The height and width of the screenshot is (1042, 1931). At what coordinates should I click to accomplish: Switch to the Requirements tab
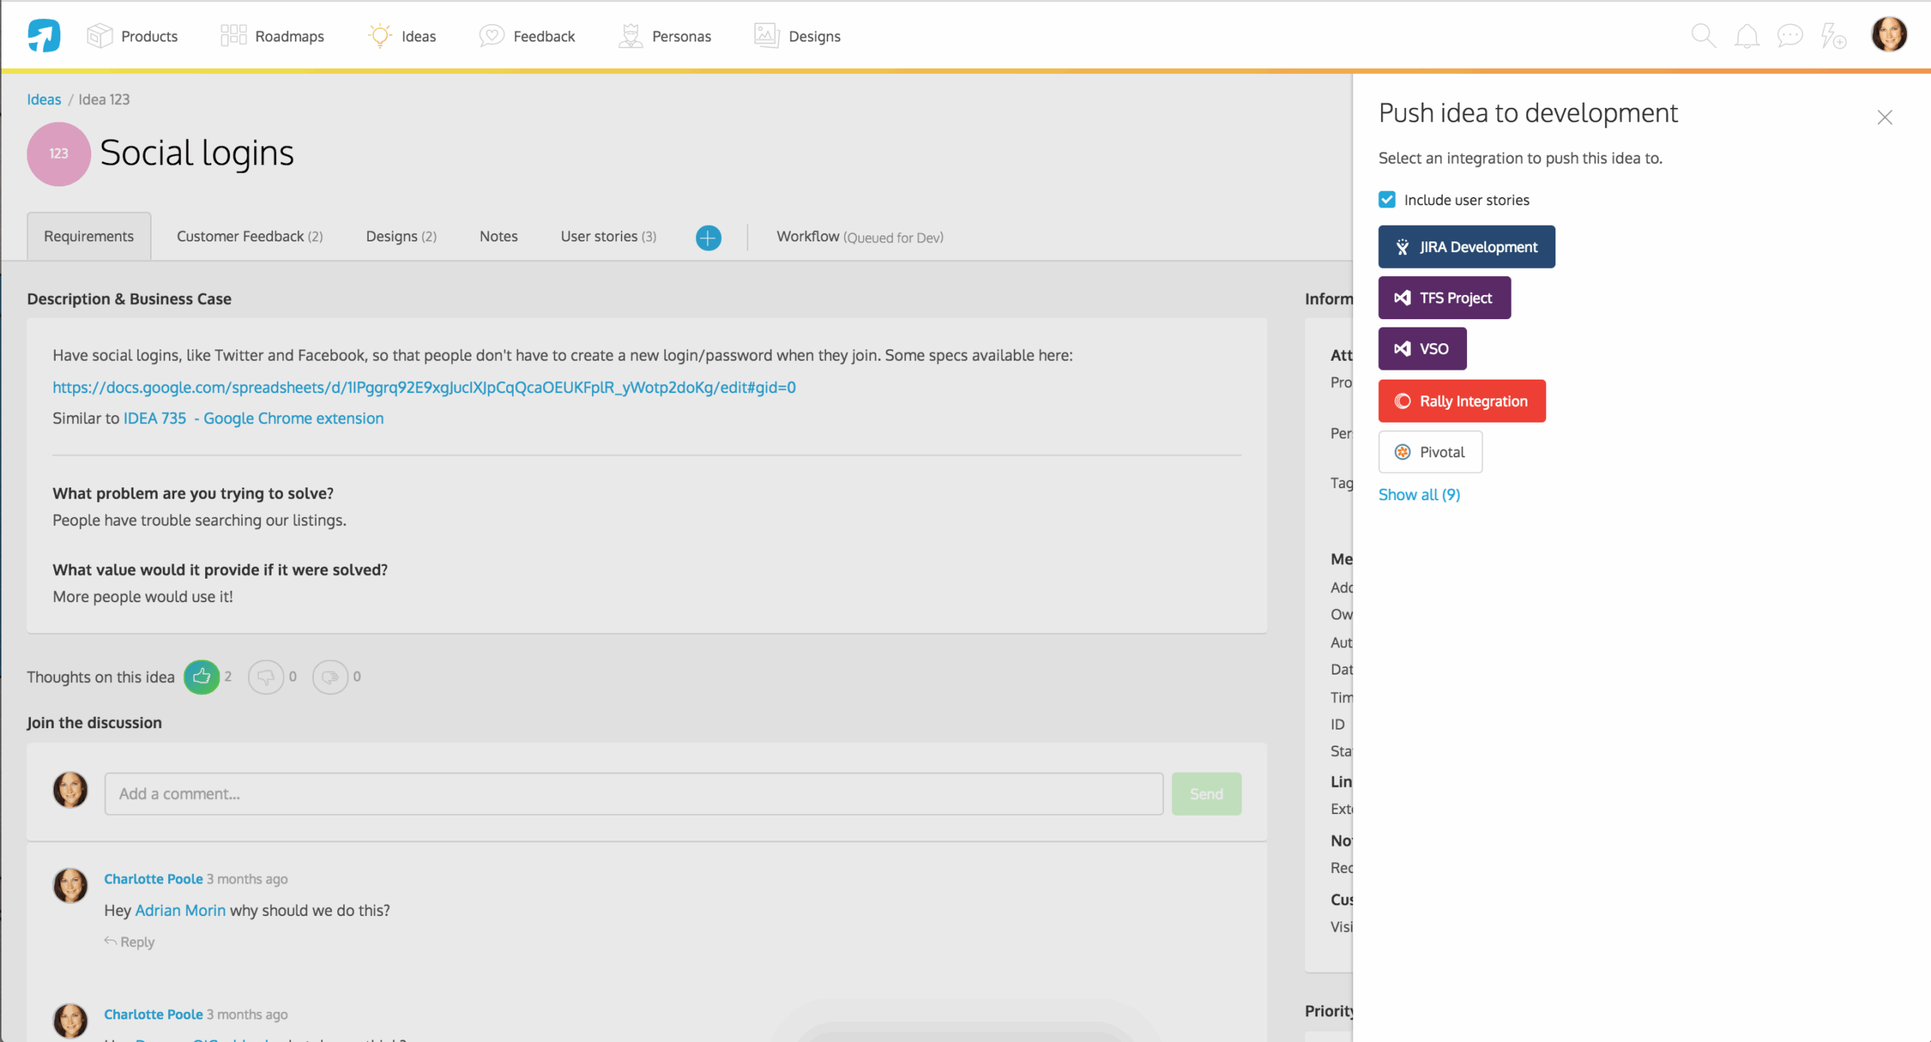pyautogui.click(x=89, y=236)
